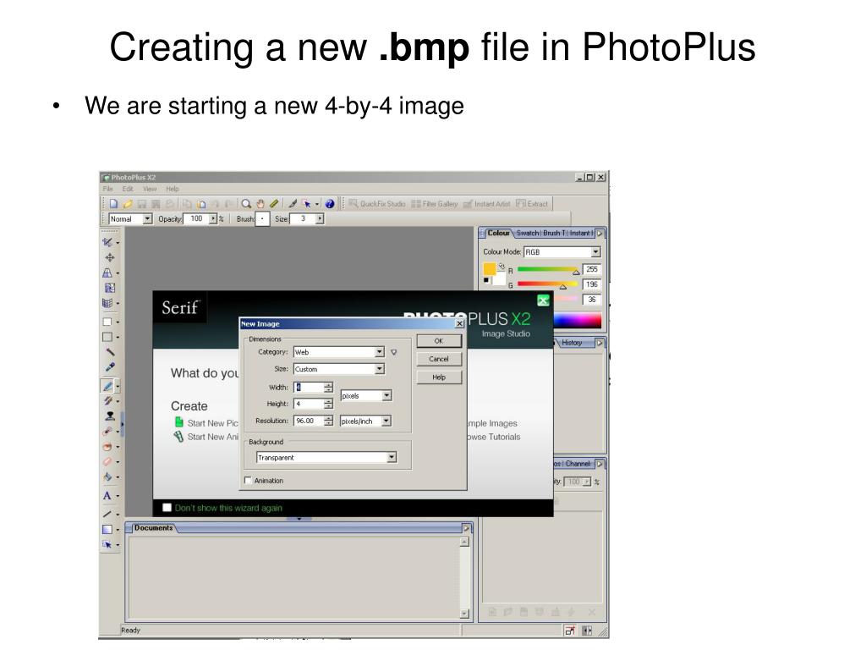Open the Colour Mode RGB dropdown
The height and width of the screenshot is (650, 866).
pos(562,252)
